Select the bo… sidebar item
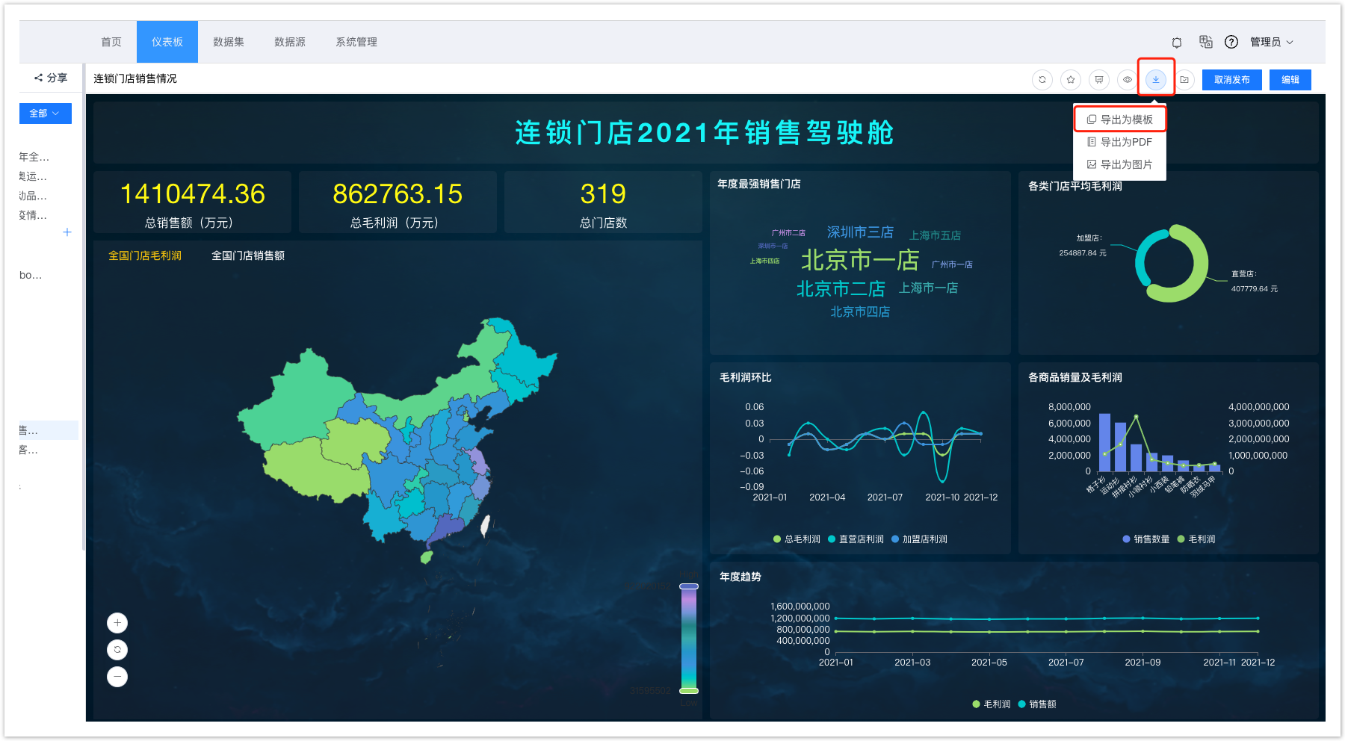Image resolution: width=1345 pixels, height=741 pixels. tap(31, 275)
